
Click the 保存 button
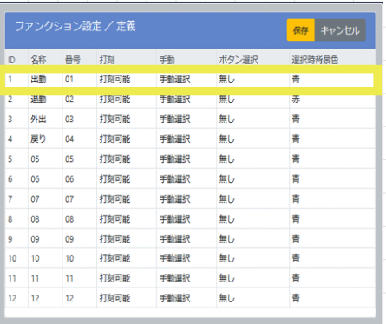[300, 30]
